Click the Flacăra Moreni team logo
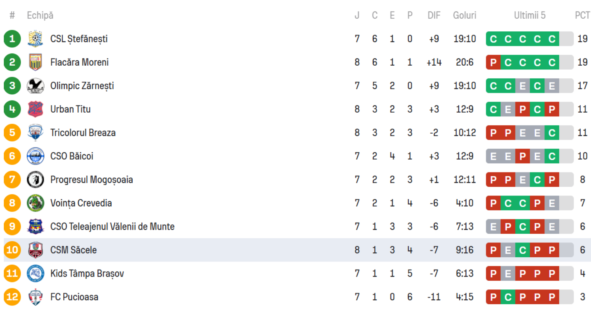 coord(35,62)
